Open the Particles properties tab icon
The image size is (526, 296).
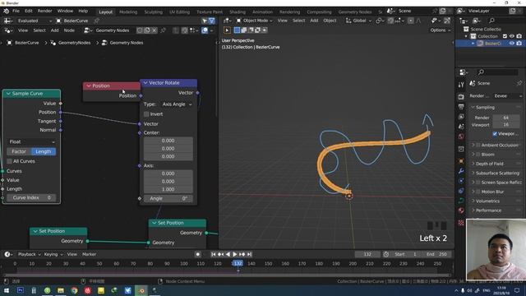coord(461,181)
